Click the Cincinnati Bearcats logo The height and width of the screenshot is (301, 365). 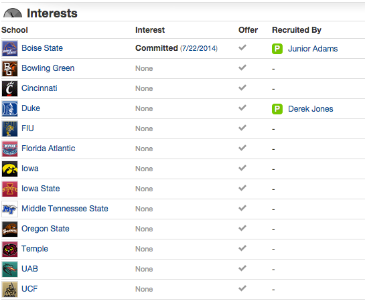coord(10,88)
